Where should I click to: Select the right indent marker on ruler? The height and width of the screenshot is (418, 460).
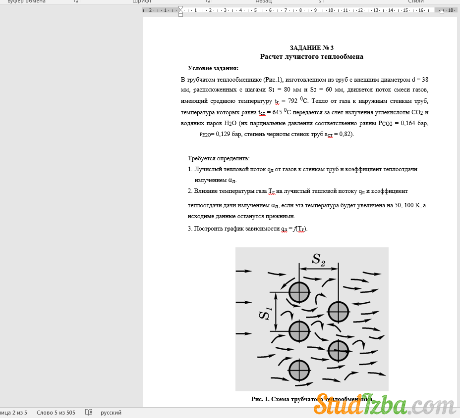pos(442,12)
